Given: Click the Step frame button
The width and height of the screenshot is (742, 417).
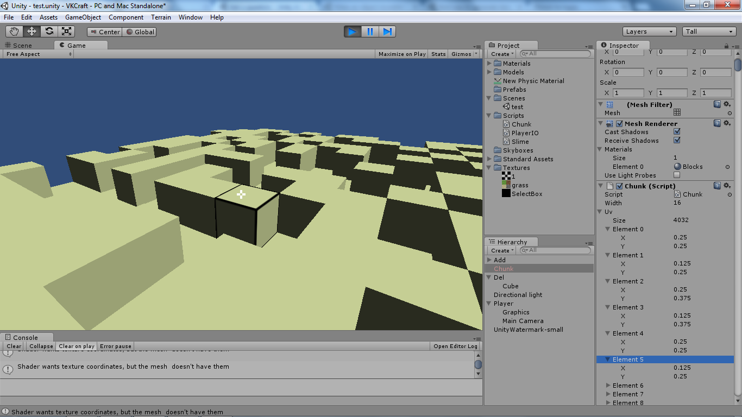Looking at the screenshot, I should point(387,31).
